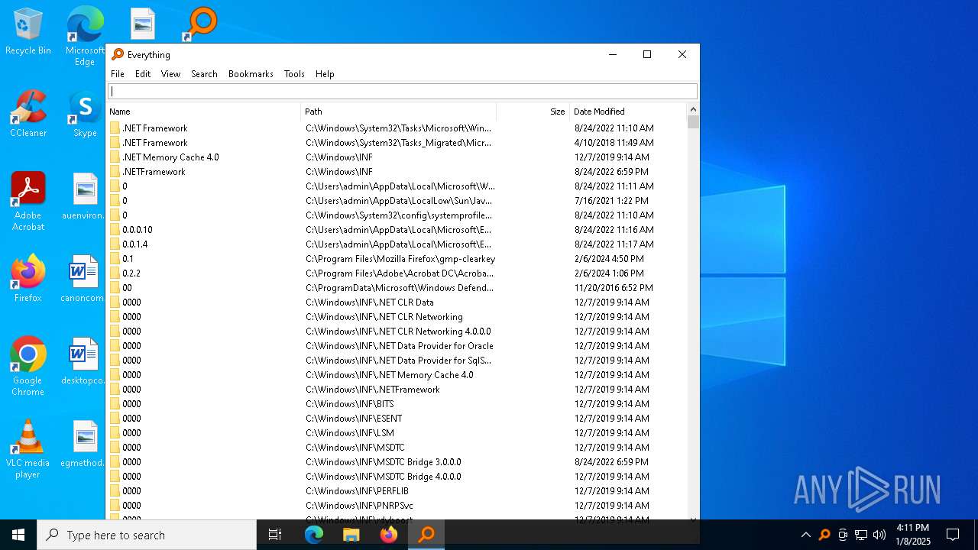Select folder icon of 00 row

click(x=115, y=288)
